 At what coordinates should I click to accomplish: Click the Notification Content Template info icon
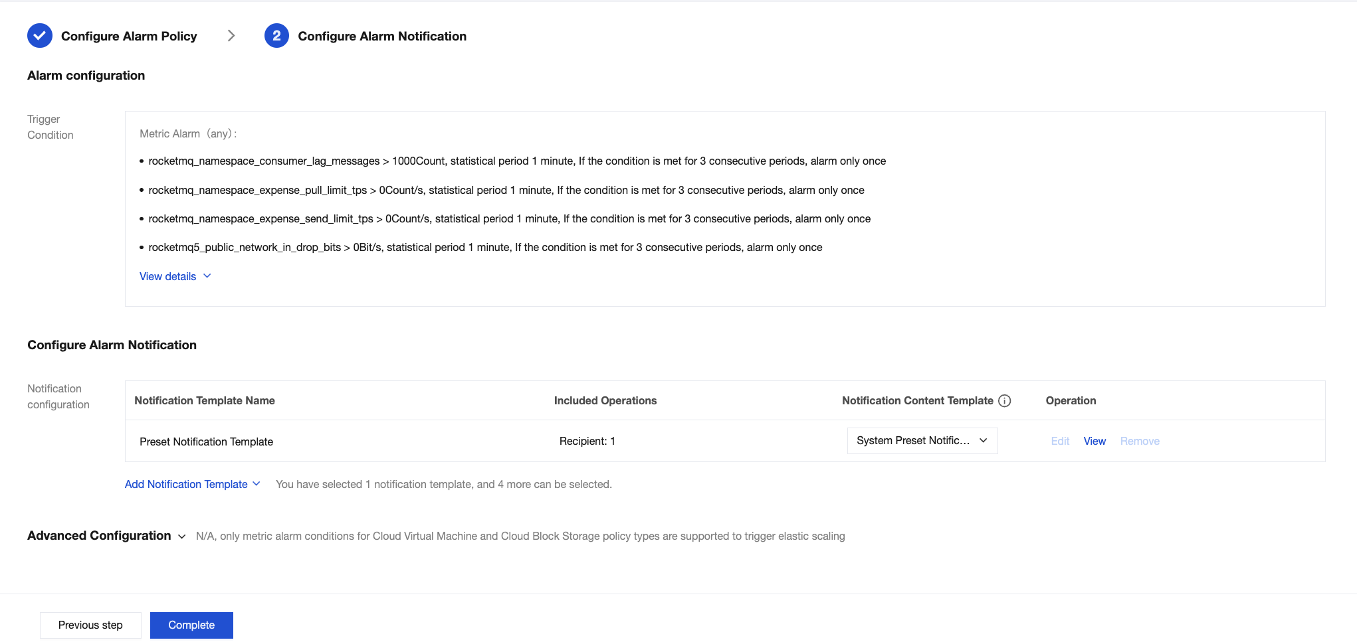(1005, 400)
